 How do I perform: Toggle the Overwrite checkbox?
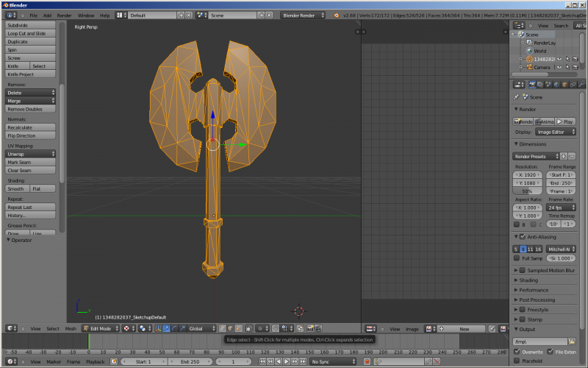click(517, 352)
